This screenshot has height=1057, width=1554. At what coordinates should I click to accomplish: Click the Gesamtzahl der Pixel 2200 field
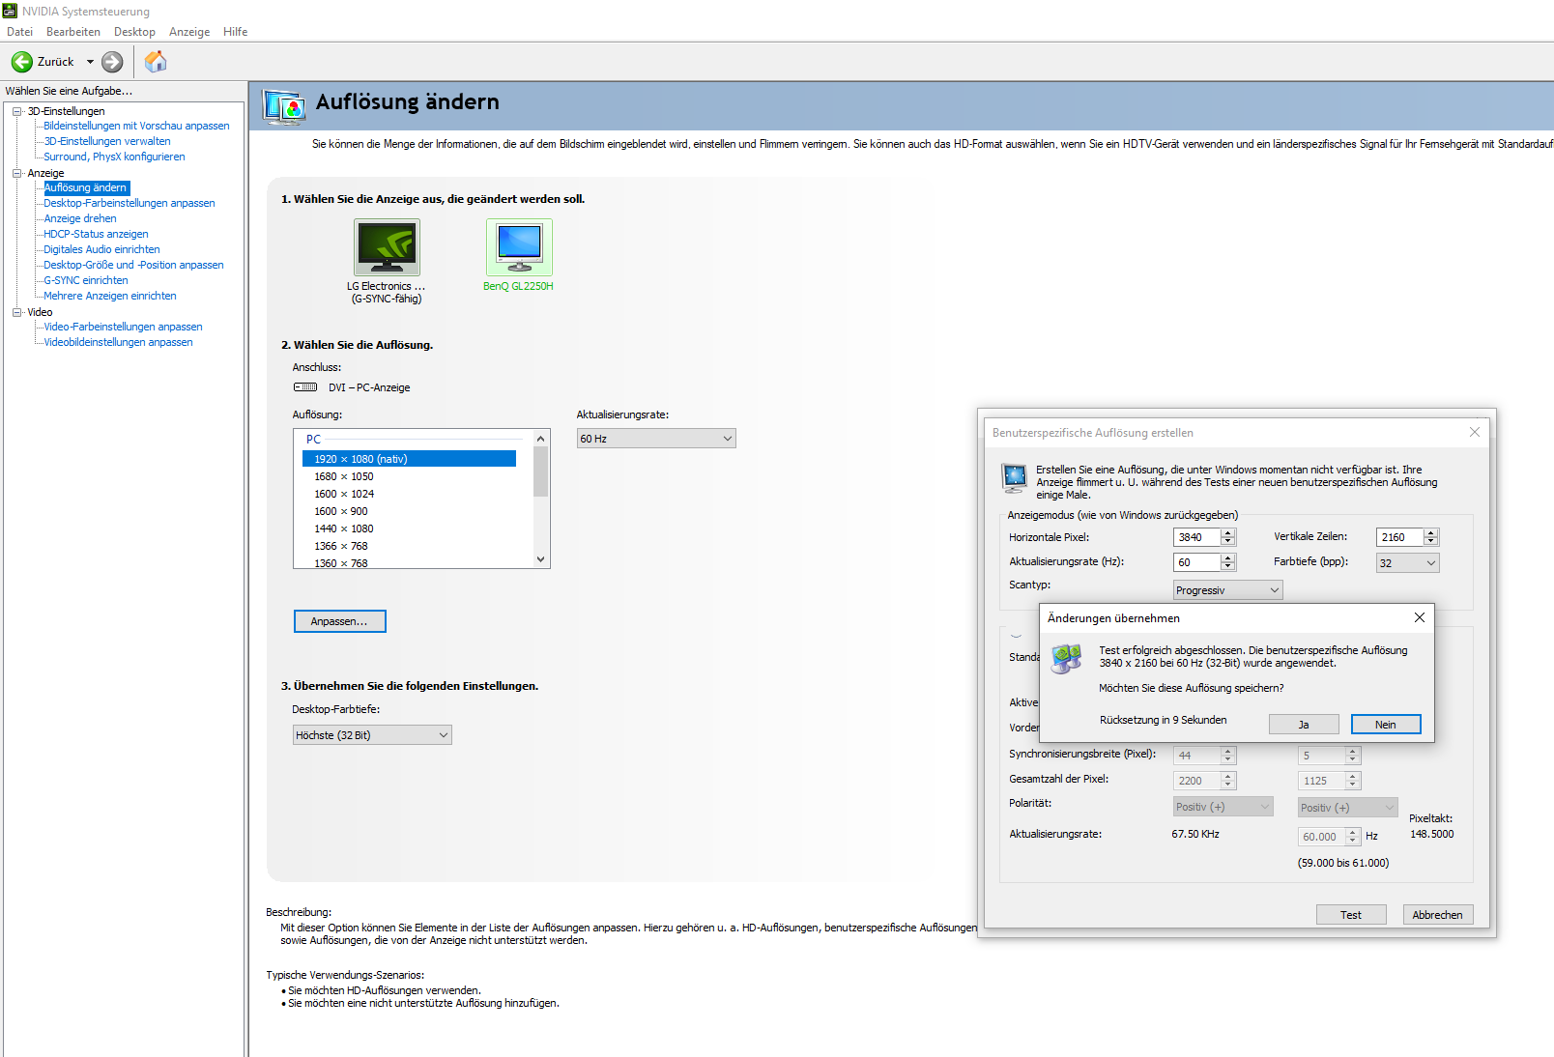(1197, 781)
